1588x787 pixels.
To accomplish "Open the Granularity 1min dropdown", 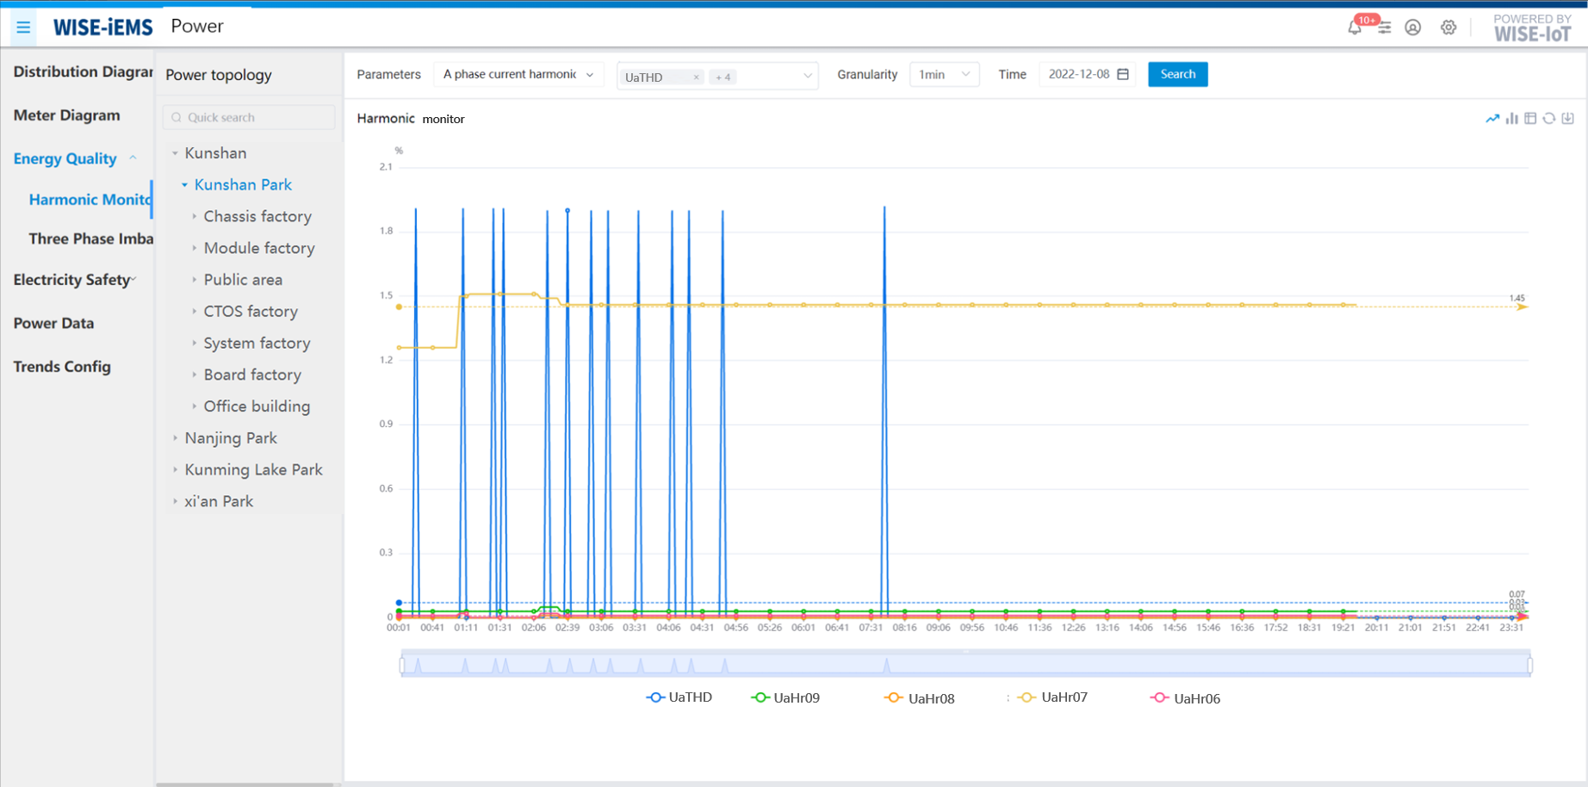I will 944,74.
